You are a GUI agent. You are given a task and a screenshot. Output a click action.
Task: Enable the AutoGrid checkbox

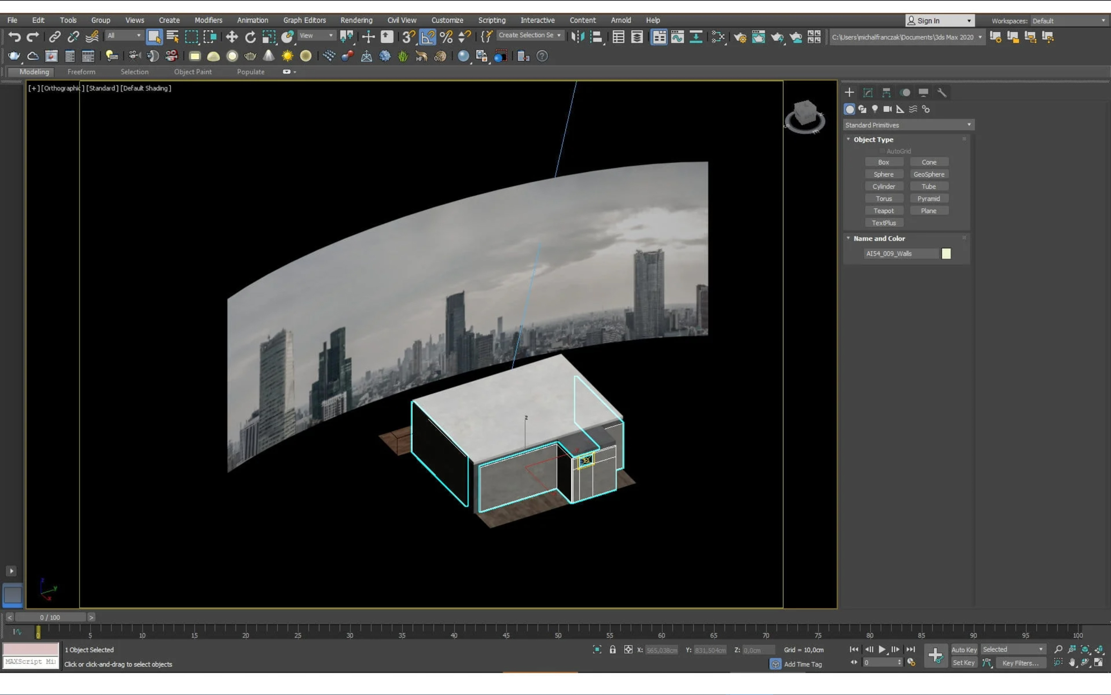(882, 151)
